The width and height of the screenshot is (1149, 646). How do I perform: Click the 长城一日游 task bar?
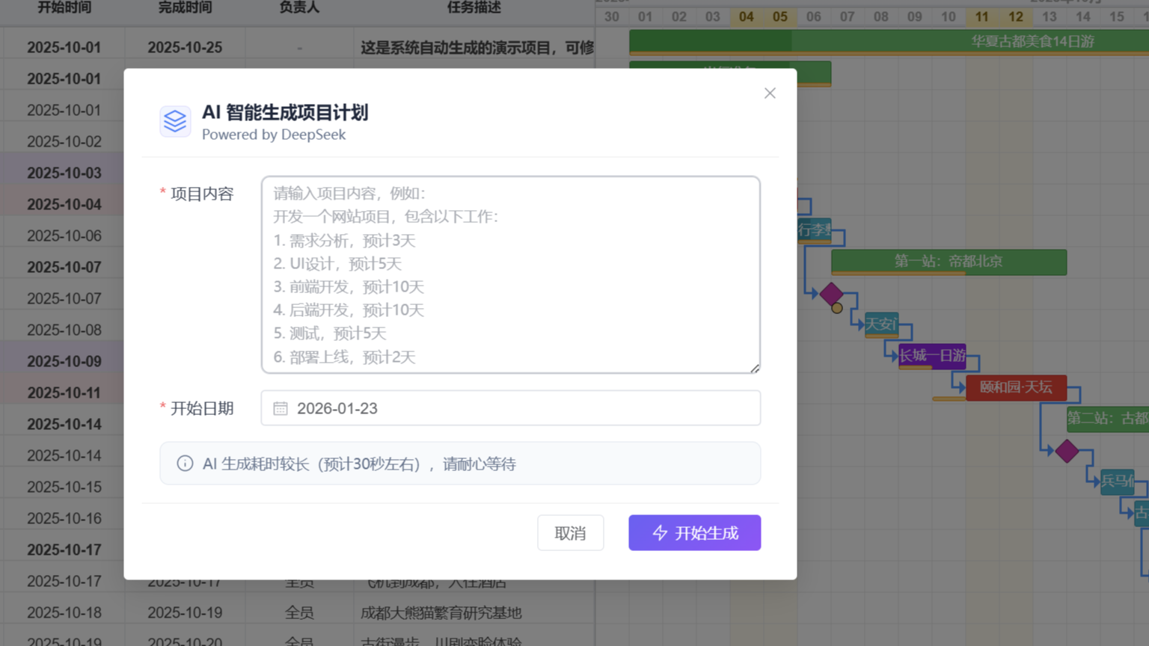tap(932, 357)
